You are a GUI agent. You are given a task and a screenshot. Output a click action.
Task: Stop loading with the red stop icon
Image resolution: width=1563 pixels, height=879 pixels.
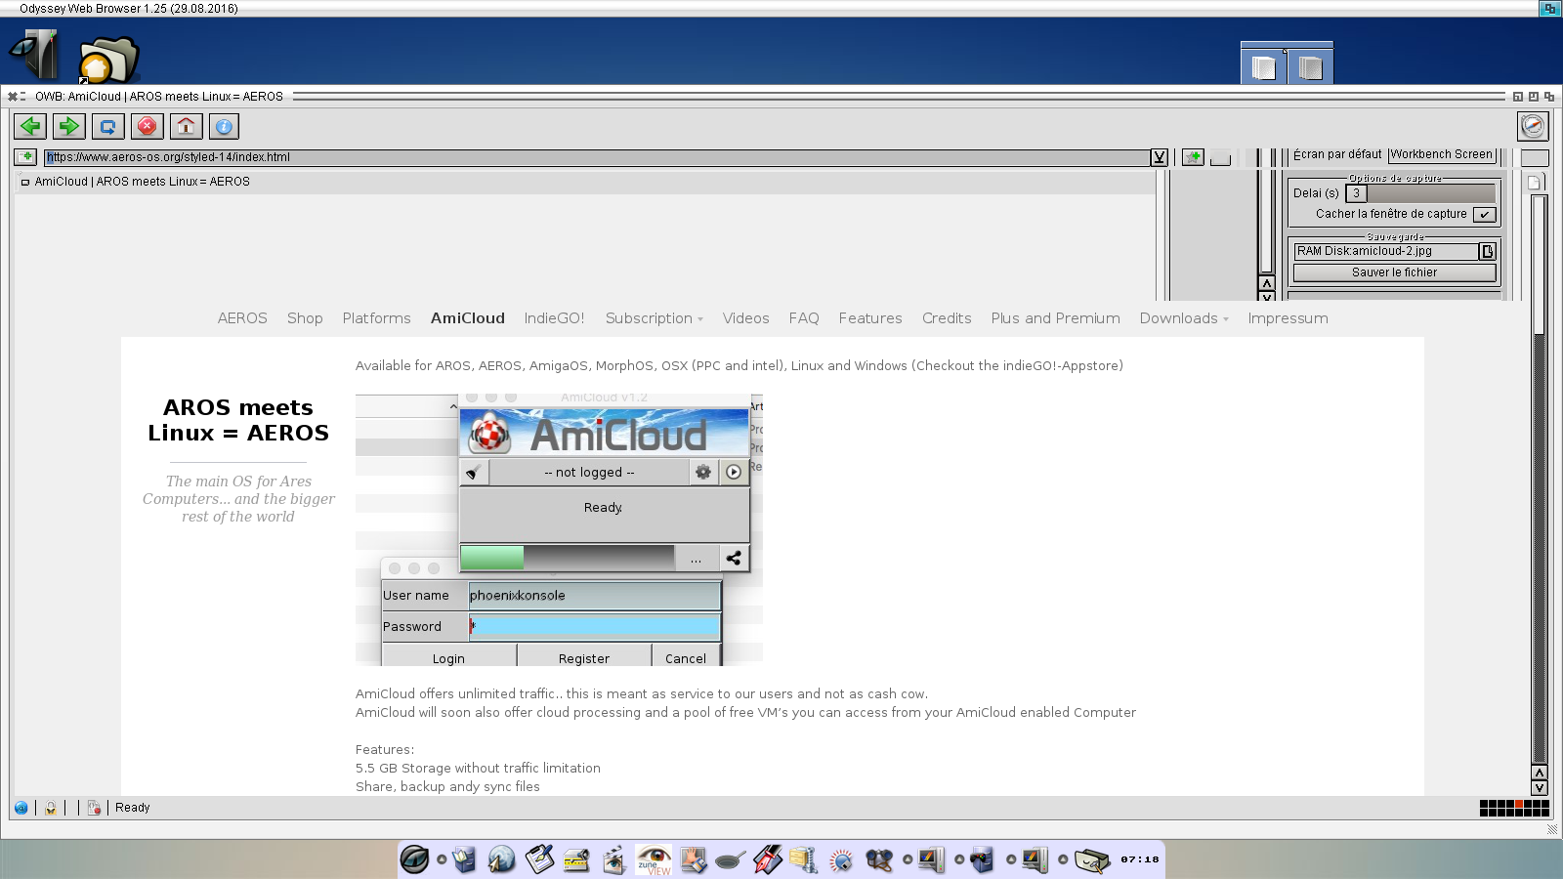tap(147, 126)
